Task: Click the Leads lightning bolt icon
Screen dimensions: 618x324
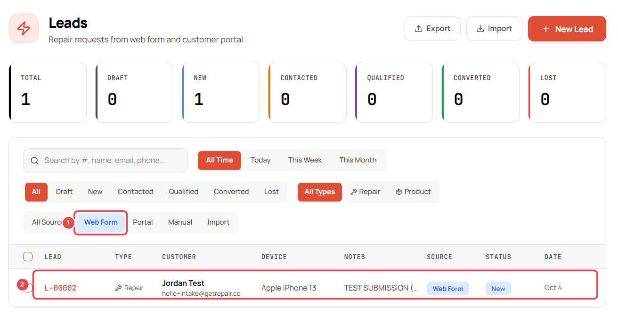Action: [24, 29]
